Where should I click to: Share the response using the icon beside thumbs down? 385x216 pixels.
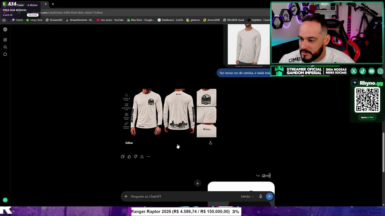coord(142,157)
